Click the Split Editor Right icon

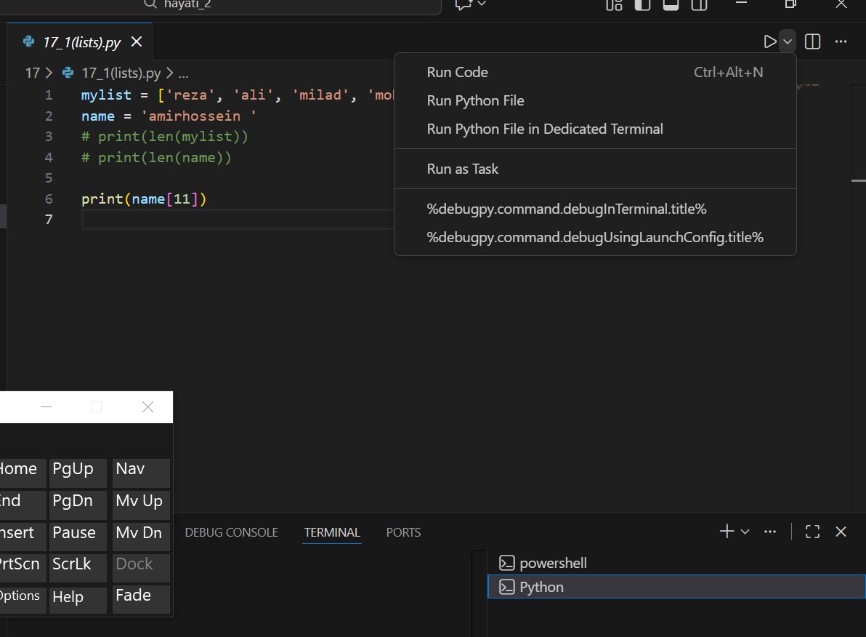point(813,41)
